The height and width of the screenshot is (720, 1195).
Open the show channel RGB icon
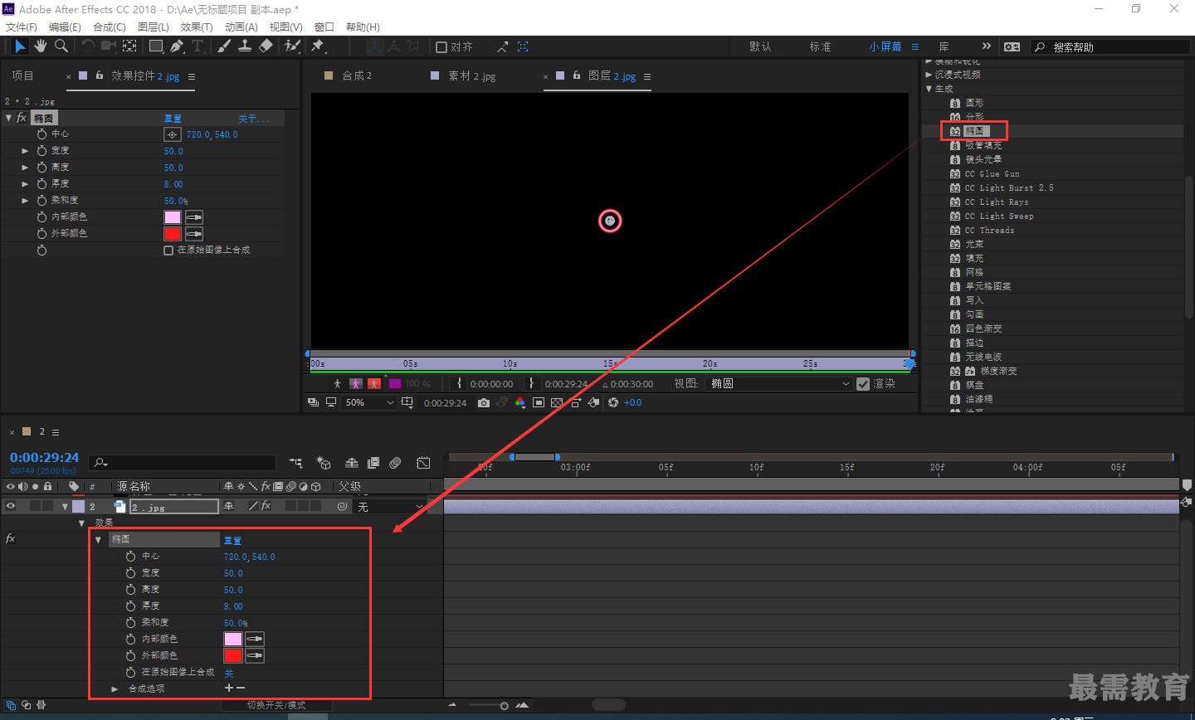520,402
